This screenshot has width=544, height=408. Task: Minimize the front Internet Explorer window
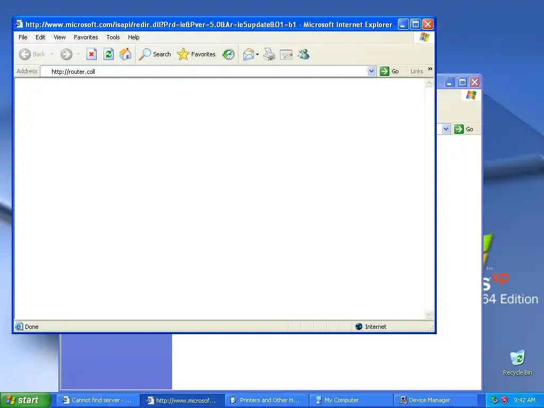pyautogui.click(x=403, y=24)
